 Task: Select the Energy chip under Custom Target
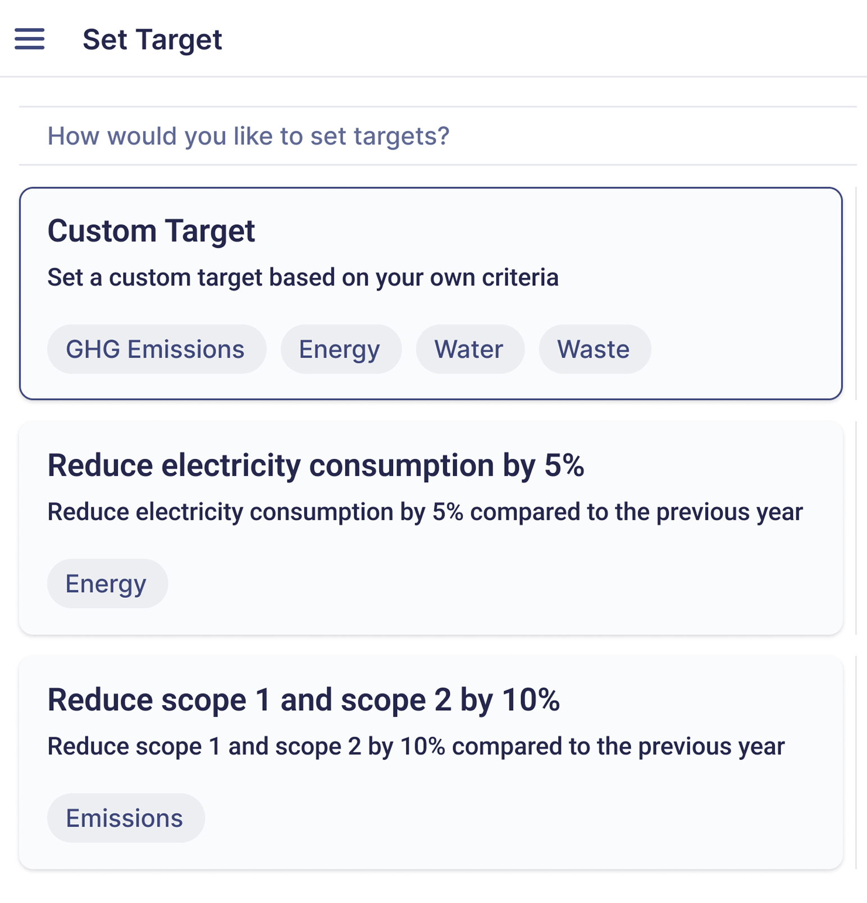[x=340, y=350]
